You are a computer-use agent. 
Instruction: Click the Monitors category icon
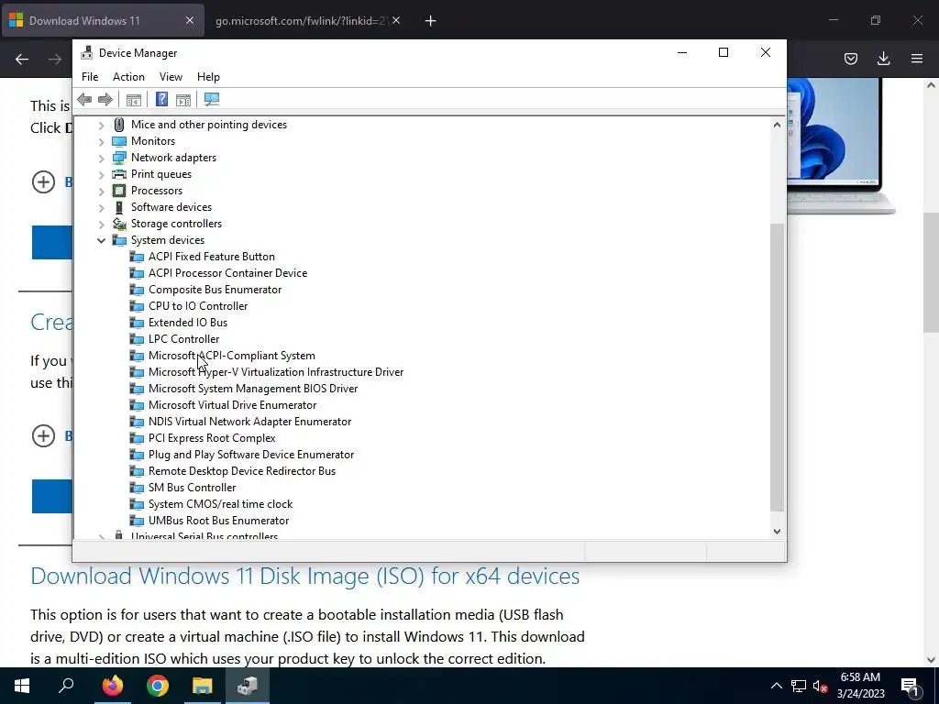pyautogui.click(x=119, y=141)
